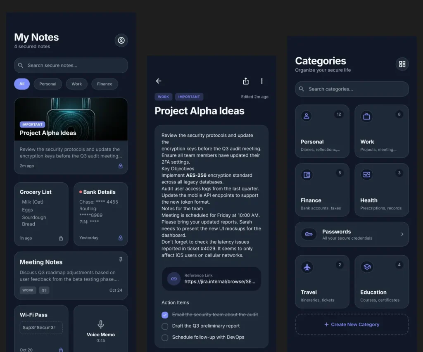Click the Action Items heading
This screenshot has height=352, width=423.
(175, 303)
